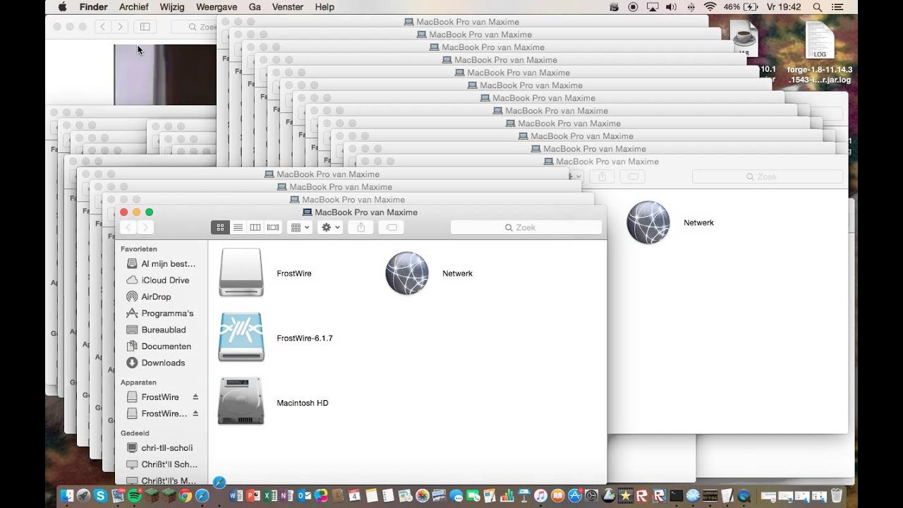The width and height of the screenshot is (903, 508).
Task: Select the Macintosh HD drive icon
Action: [241, 402]
